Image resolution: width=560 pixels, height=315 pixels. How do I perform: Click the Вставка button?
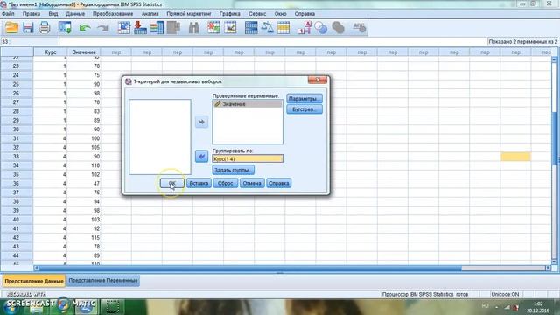coord(199,183)
